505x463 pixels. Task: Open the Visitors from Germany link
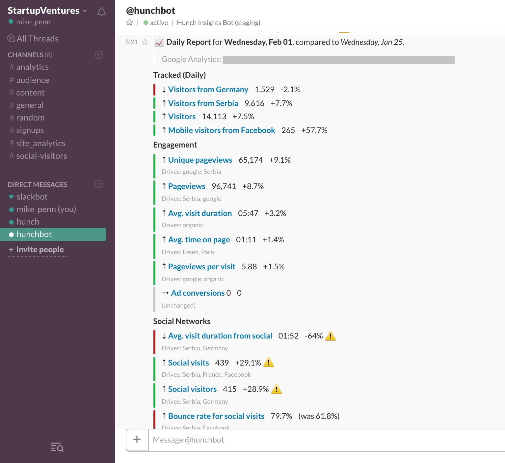pos(208,90)
